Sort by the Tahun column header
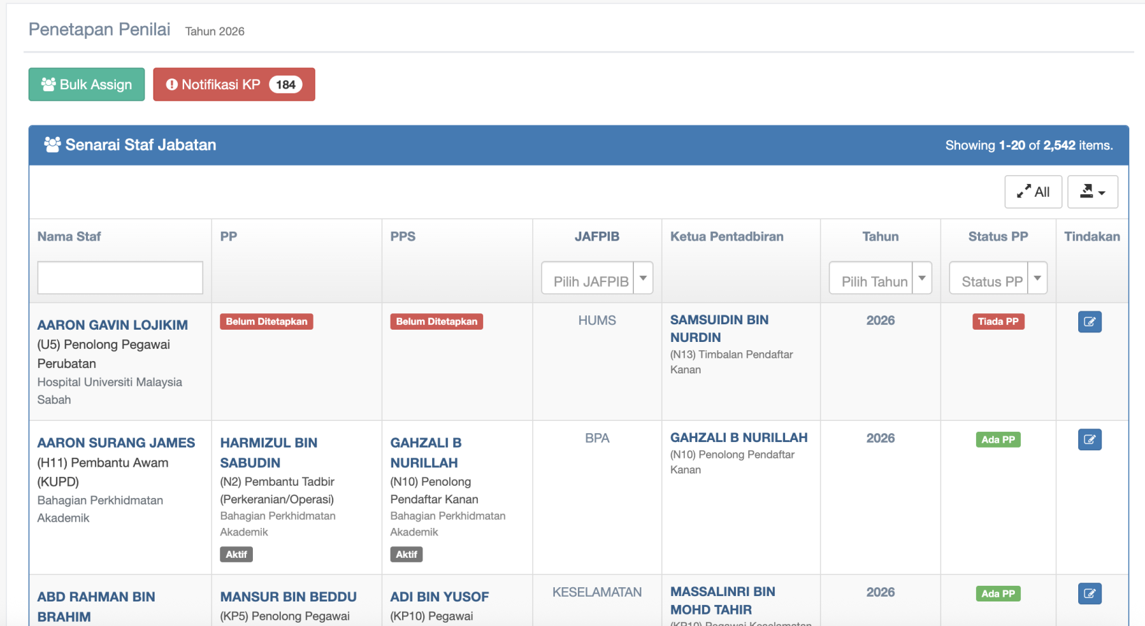The height and width of the screenshot is (626, 1145). [x=880, y=236]
